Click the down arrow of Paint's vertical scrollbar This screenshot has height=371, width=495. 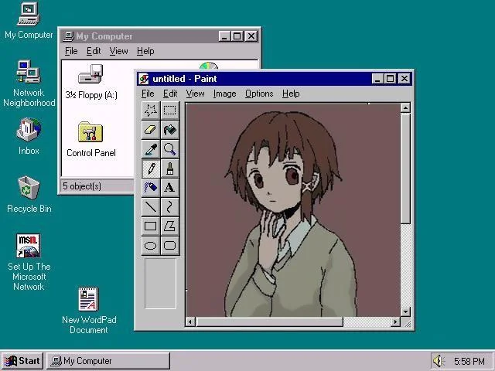pos(405,310)
